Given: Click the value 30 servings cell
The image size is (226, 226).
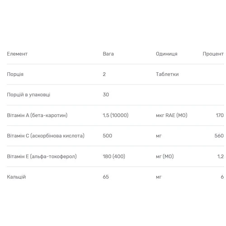Looking at the screenshot, I should pyautogui.click(x=106, y=94).
